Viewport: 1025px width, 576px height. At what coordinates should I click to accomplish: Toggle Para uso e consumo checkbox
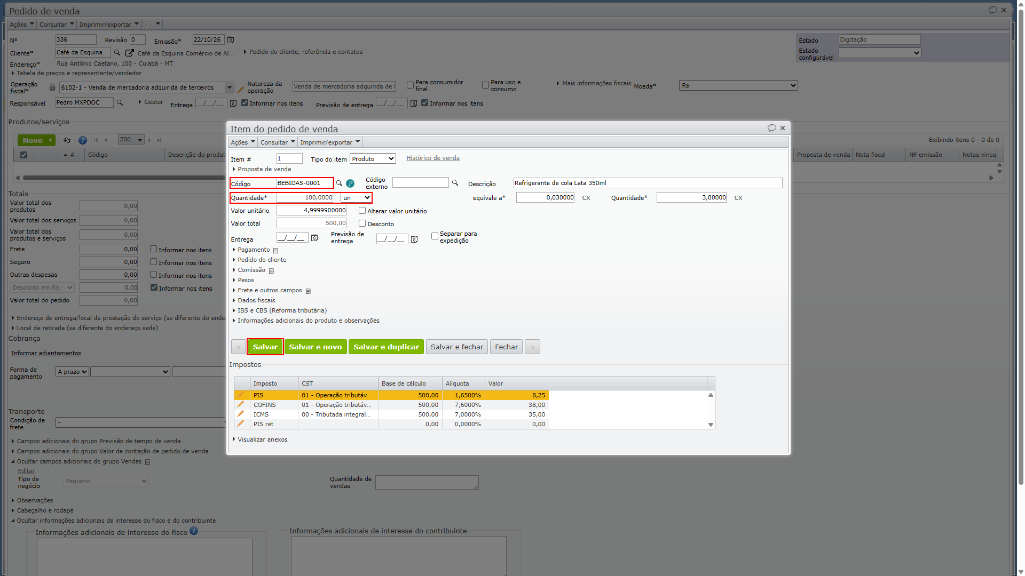(485, 85)
